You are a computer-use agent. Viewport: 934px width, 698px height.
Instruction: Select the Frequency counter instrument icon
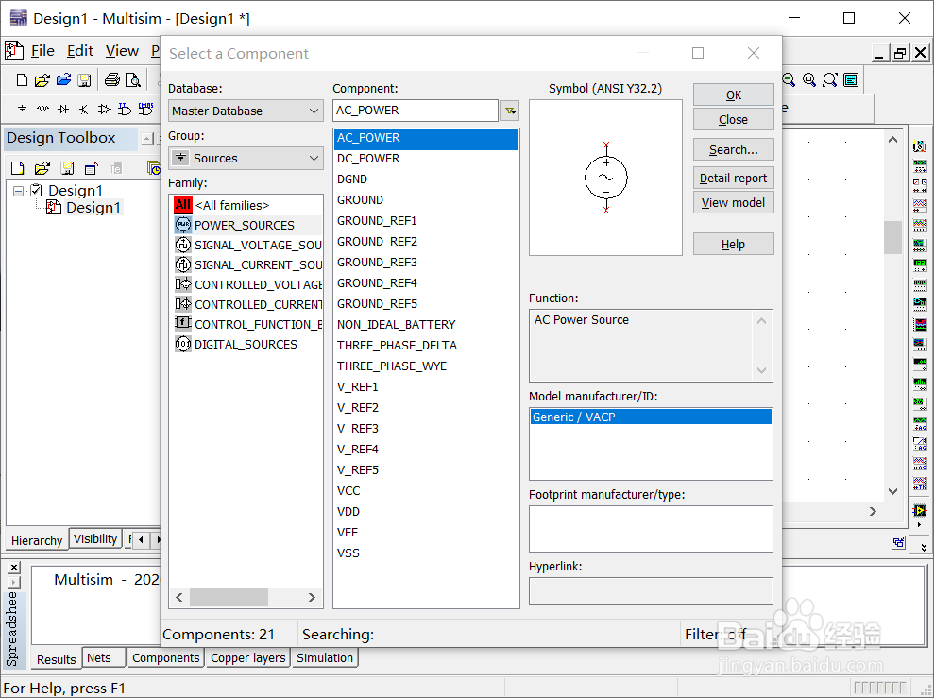click(920, 264)
